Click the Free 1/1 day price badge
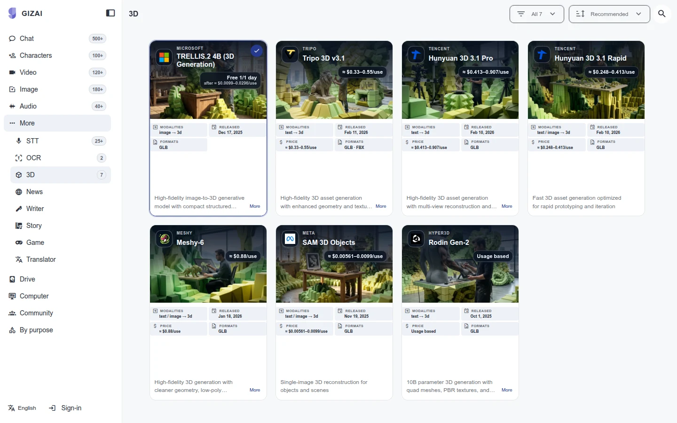This screenshot has height=423, width=677. (231, 80)
